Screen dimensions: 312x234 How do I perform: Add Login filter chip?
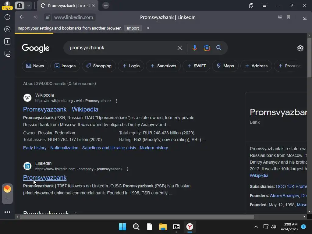click(x=131, y=66)
